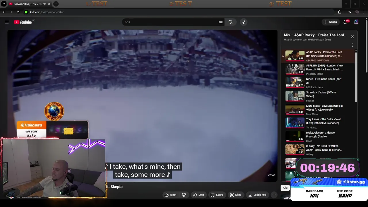
Task: Click the BBC Radio 1Xtra channel name
Action: click(315, 87)
